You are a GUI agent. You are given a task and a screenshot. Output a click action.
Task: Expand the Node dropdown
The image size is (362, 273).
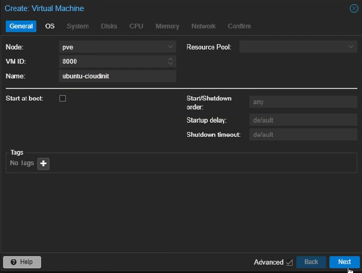170,47
